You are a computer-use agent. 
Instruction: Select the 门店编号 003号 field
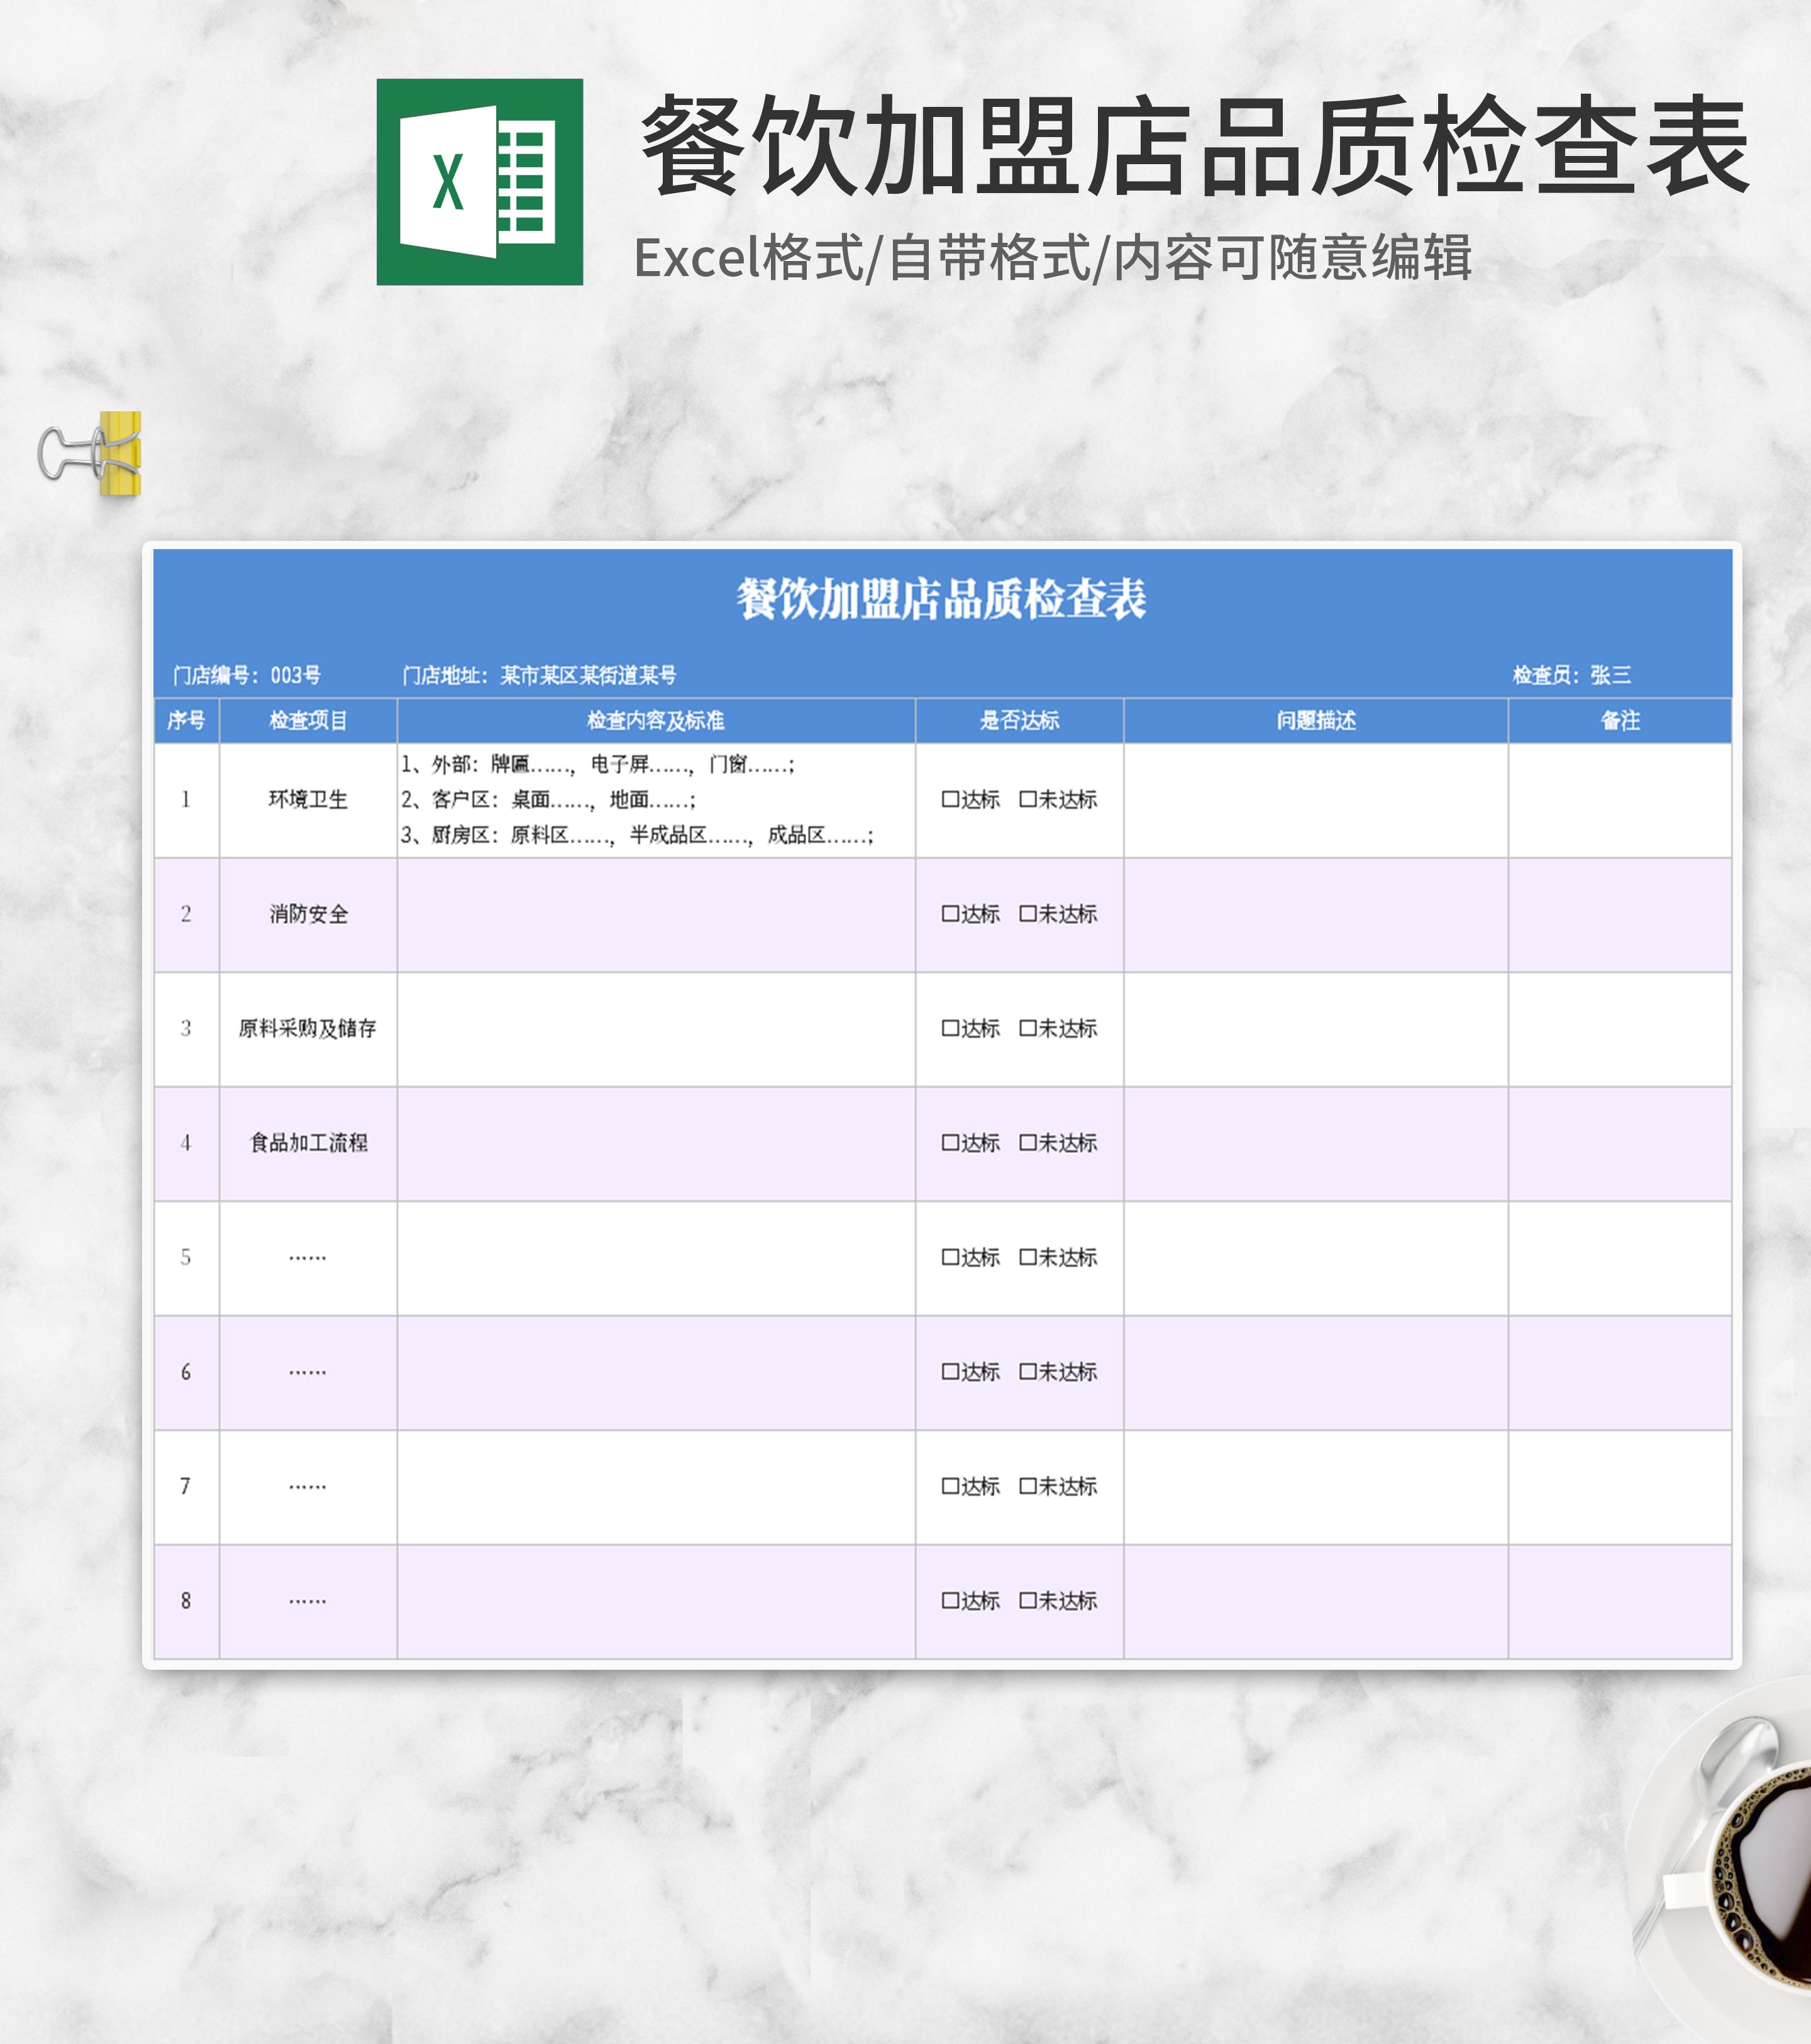coord(246,676)
